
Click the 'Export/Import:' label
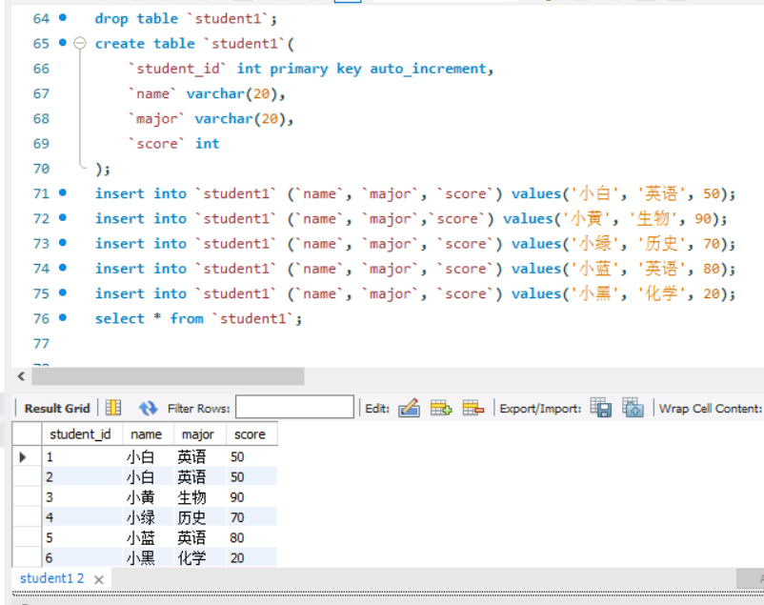(540, 409)
